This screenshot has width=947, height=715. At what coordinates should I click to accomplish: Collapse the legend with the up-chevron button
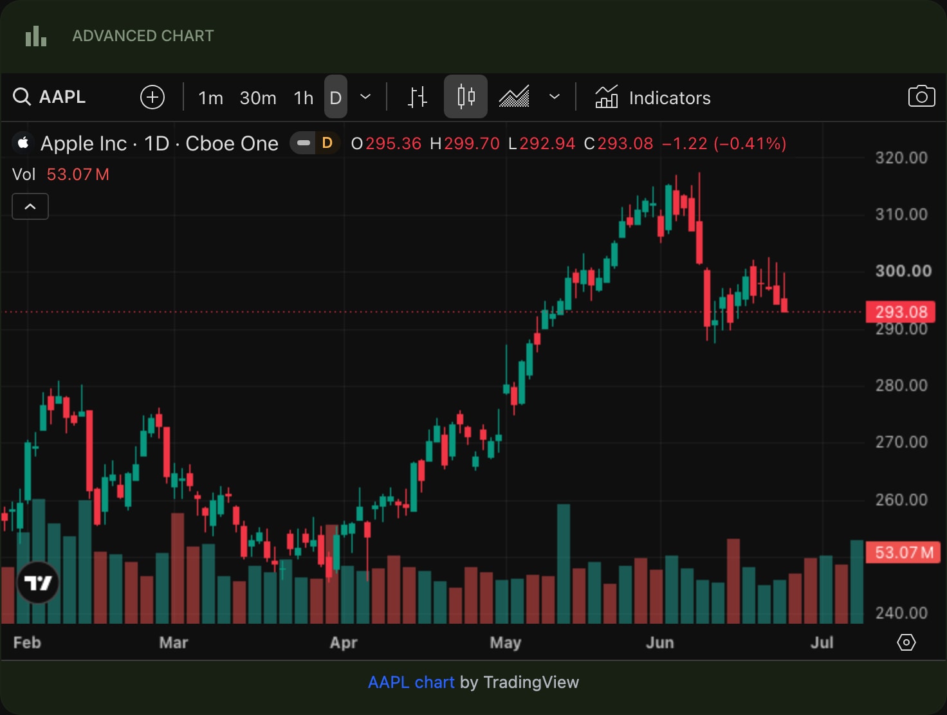(30, 206)
